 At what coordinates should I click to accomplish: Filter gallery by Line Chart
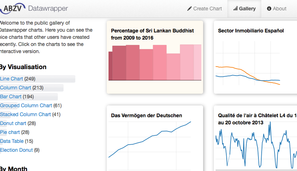click(x=11, y=79)
